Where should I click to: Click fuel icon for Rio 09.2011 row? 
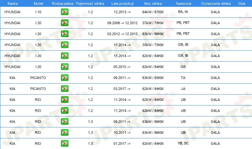pos(64,122)
